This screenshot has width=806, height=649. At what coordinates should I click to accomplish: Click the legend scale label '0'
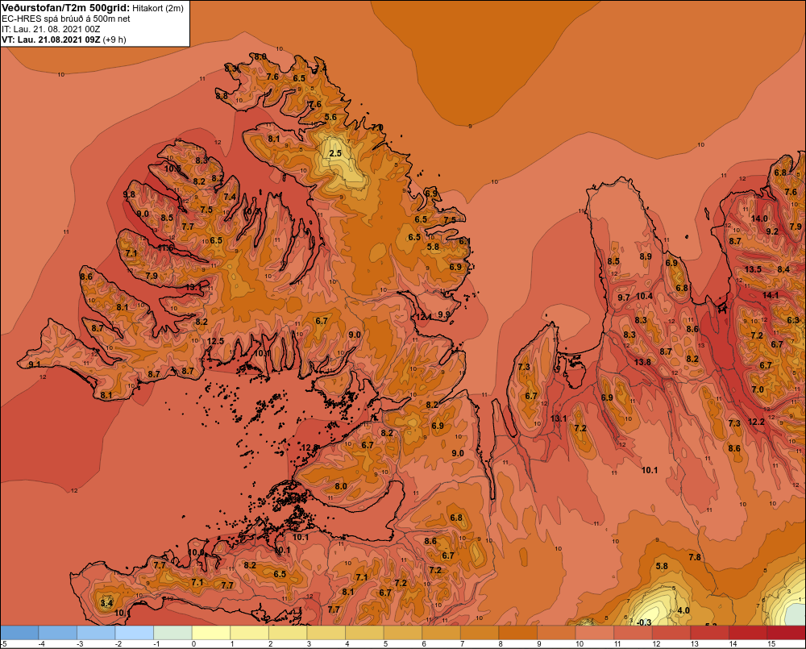pos(193,644)
